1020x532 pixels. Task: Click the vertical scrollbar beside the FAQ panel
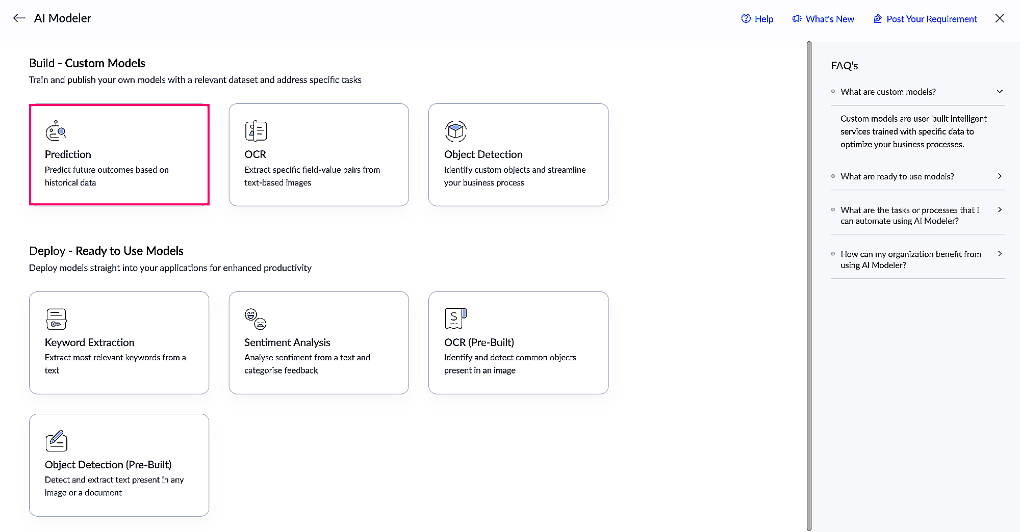[809, 285]
